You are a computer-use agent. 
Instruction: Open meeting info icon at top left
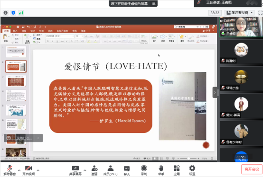pyautogui.click(x=6, y=13)
